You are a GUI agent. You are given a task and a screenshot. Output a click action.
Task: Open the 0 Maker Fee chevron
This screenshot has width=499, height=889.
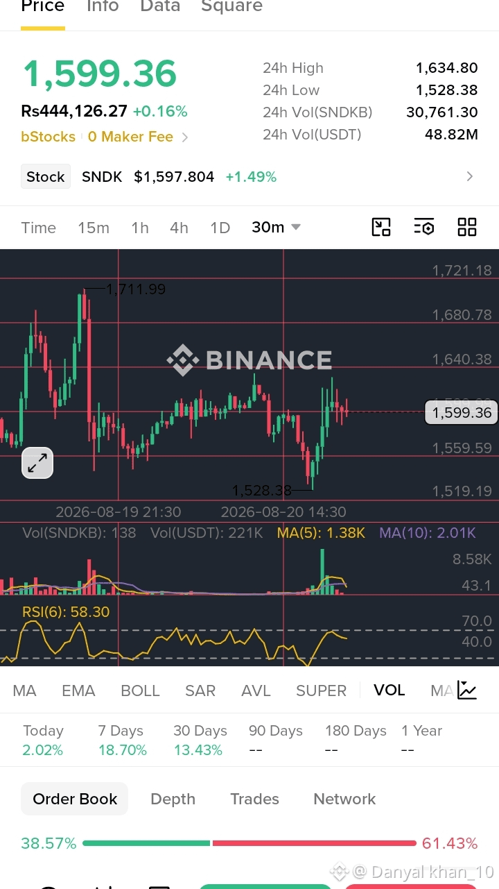pyautogui.click(x=184, y=137)
